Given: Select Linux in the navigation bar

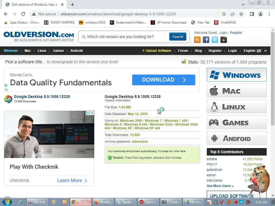Looking at the screenshot, I should click(x=42, y=51).
